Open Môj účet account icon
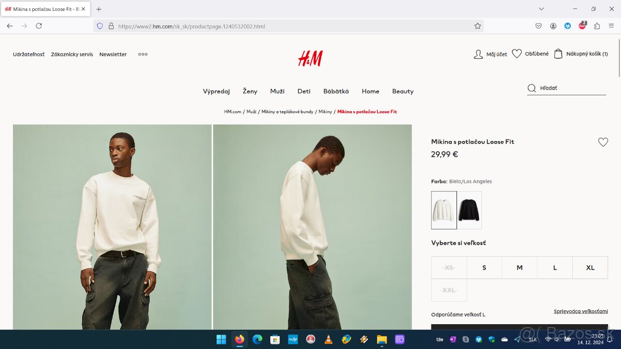 478,54
